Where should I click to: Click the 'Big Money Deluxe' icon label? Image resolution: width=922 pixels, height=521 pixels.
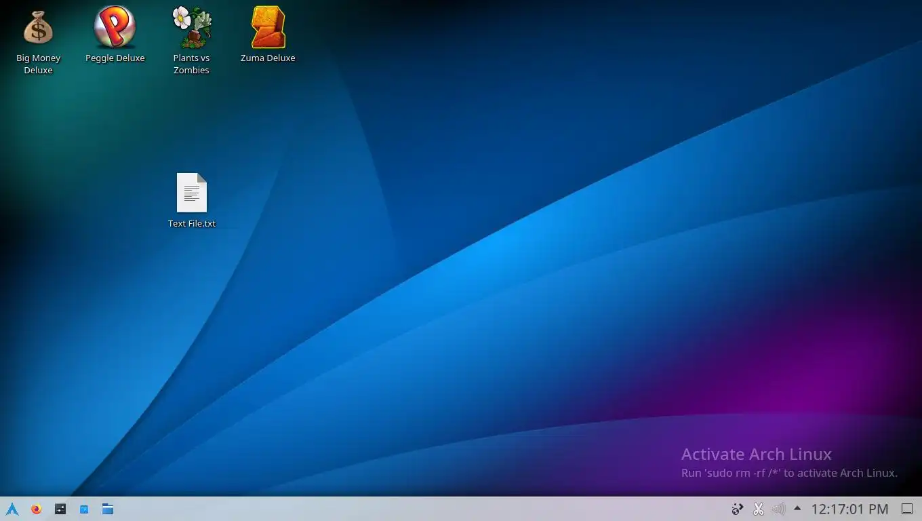pyautogui.click(x=39, y=64)
